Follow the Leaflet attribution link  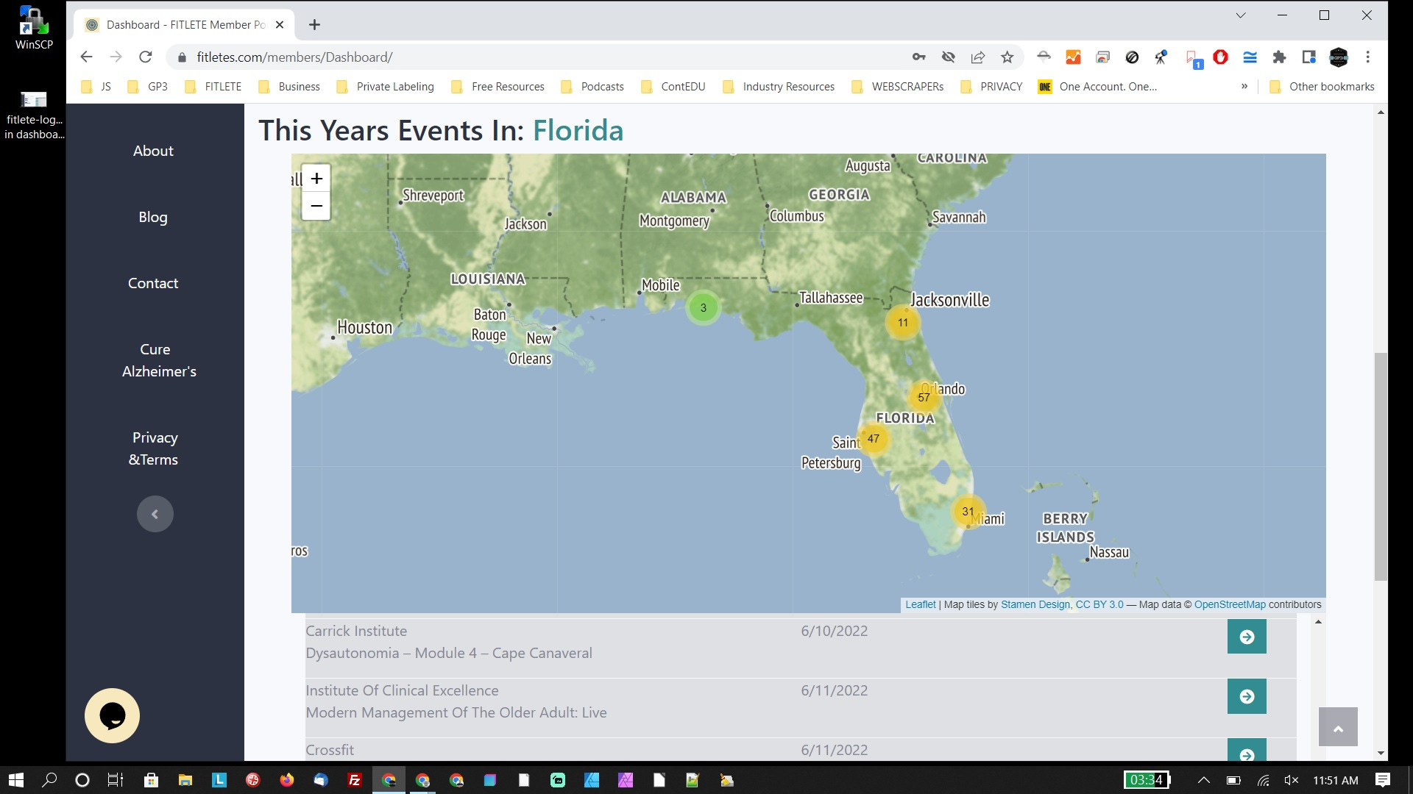point(920,604)
